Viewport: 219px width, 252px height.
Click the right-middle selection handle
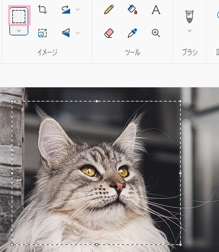point(180,173)
